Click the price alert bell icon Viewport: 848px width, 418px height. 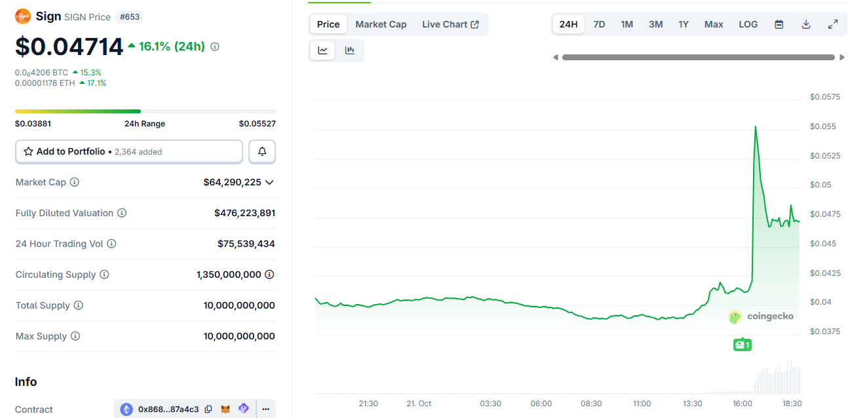262,151
